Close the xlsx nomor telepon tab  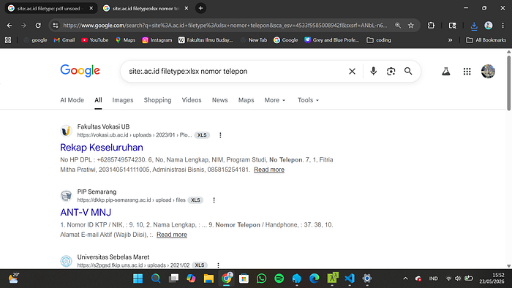click(187, 8)
